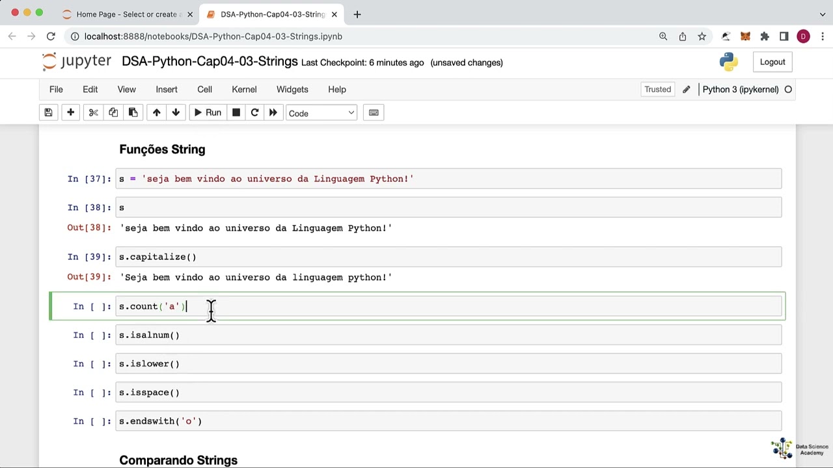Open the extensions puzzle icon
Viewport: 833px width, 468px height.
pyautogui.click(x=765, y=36)
